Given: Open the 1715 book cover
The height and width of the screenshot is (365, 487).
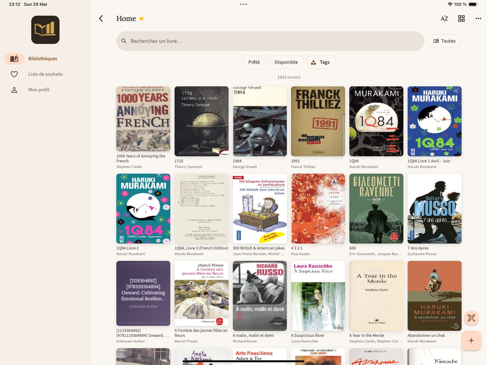Looking at the screenshot, I should pos(202,121).
